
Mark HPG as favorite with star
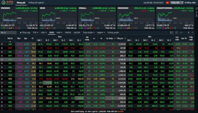2,79
